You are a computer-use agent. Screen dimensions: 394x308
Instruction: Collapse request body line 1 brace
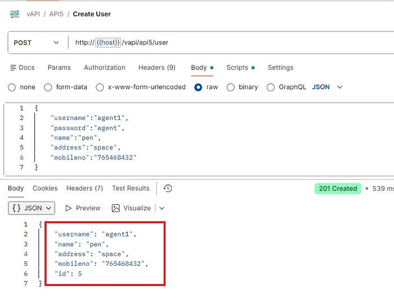pyautogui.click(x=37, y=108)
